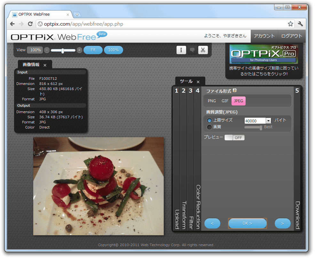Select the 画質 radio button
The width and height of the screenshot is (315, 258).
pyautogui.click(x=209, y=127)
